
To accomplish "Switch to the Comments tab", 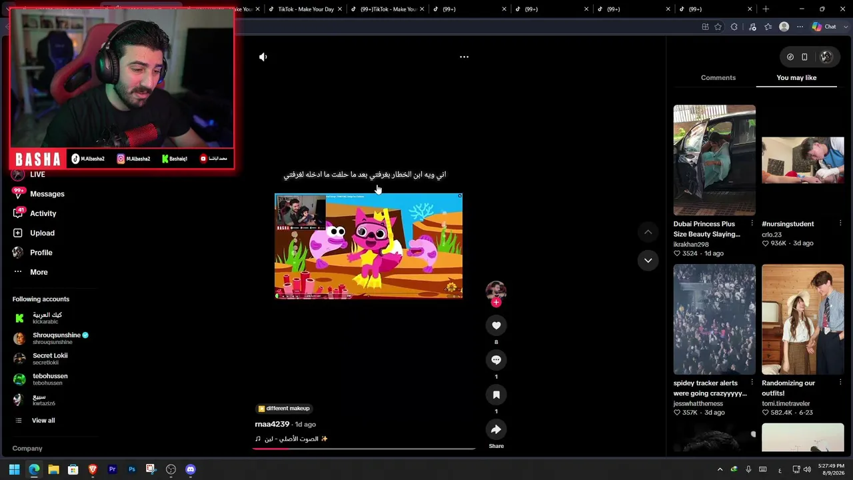I will (x=718, y=77).
